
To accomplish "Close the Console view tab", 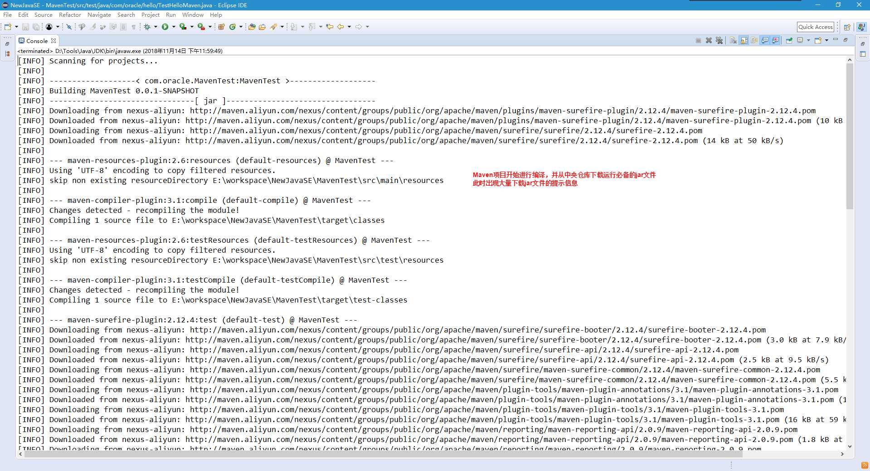I will coord(53,41).
